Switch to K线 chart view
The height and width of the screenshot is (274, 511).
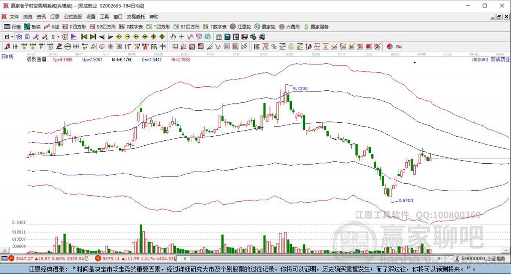point(51,27)
